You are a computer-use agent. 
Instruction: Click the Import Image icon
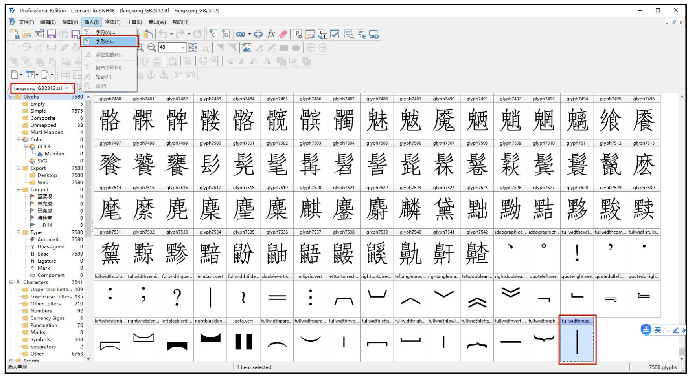point(247,48)
